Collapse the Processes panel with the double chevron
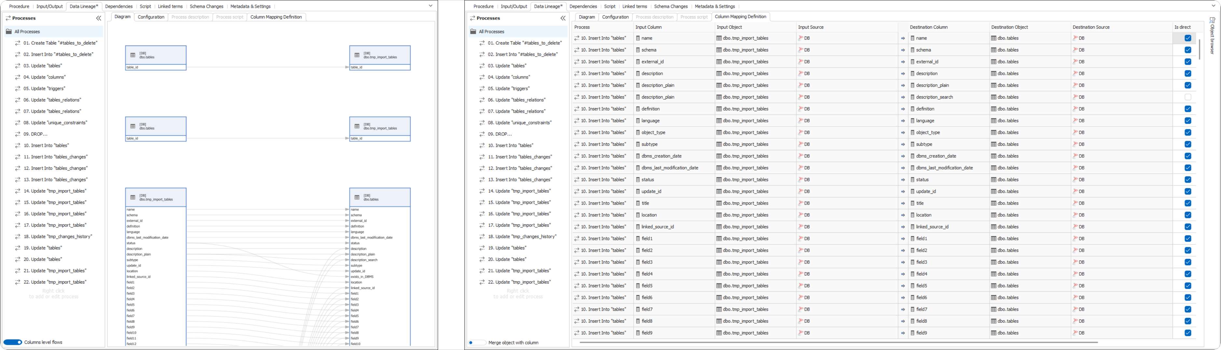Image resolution: width=1221 pixels, height=350 pixels. click(x=99, y=18)
